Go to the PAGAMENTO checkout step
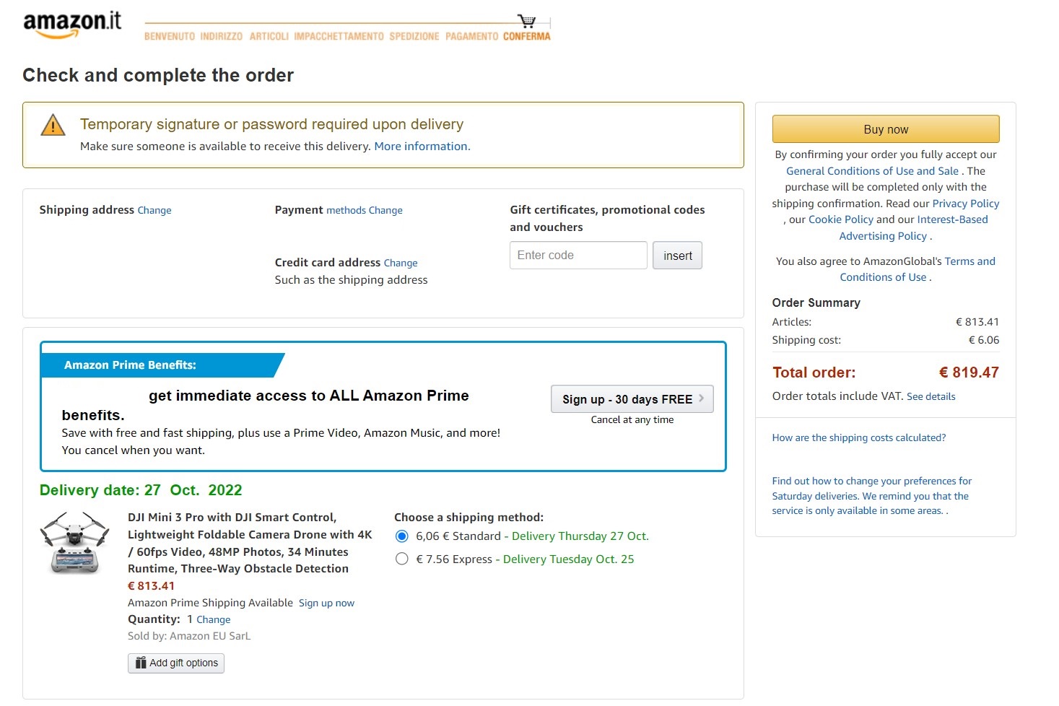The width and height of the screenshot is (1059, 706). click(x=471, y=36)
